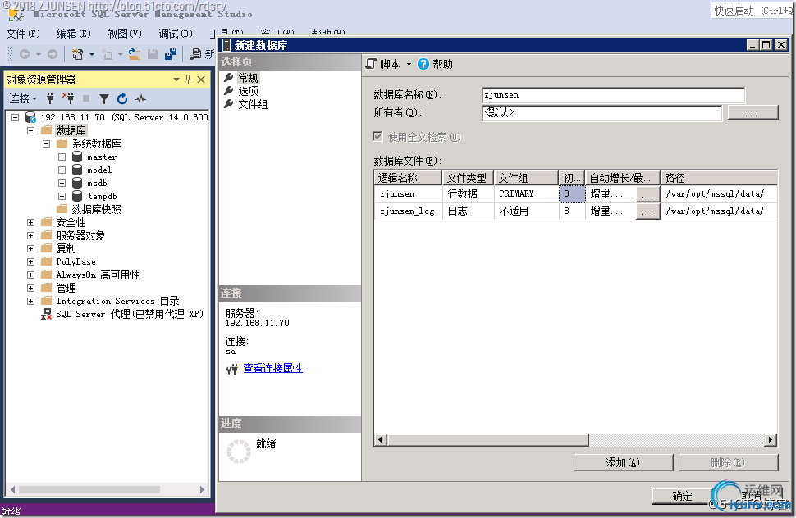Image resolution: width=796 pixels, height=518 pixels.
Task: Select the model database cylinder icon
Action: point(77,170)
